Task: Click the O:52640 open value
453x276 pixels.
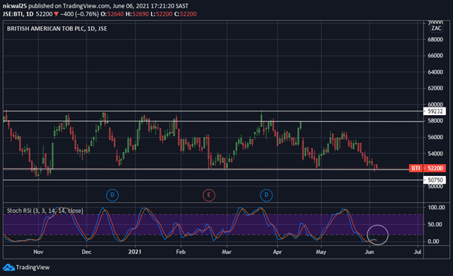Action: coord(112,14)
